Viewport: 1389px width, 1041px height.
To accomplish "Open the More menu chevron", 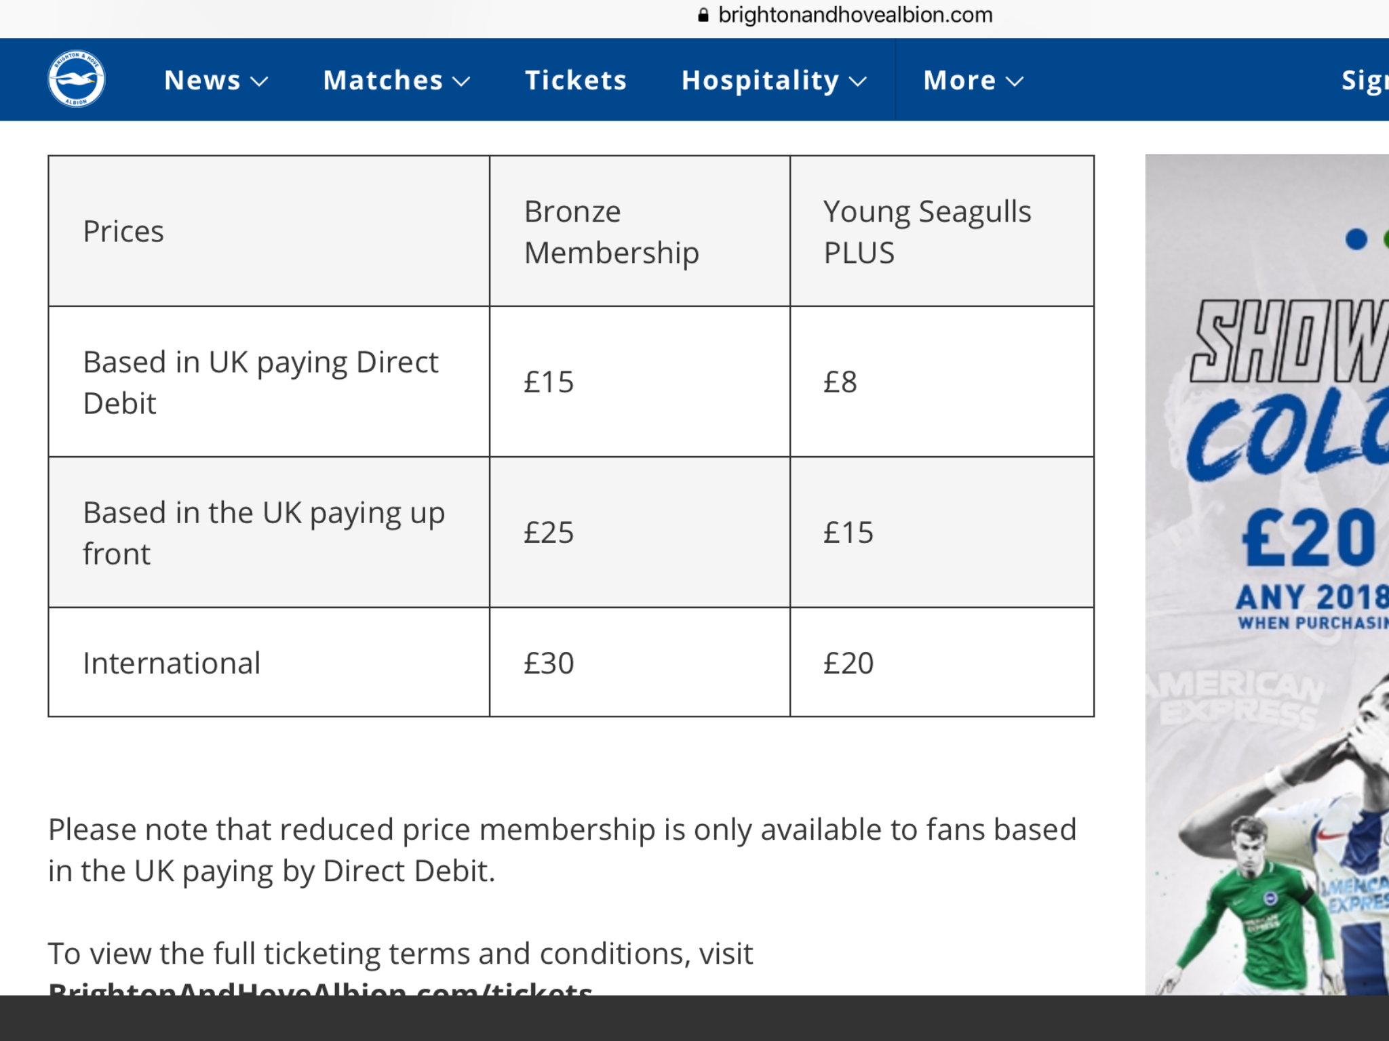I will tap(1015, 82).
